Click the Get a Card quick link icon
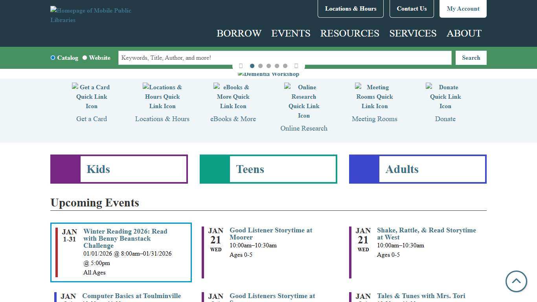This screenshot has width=537, height=302. pyautogui.click(x=92, y=96)
